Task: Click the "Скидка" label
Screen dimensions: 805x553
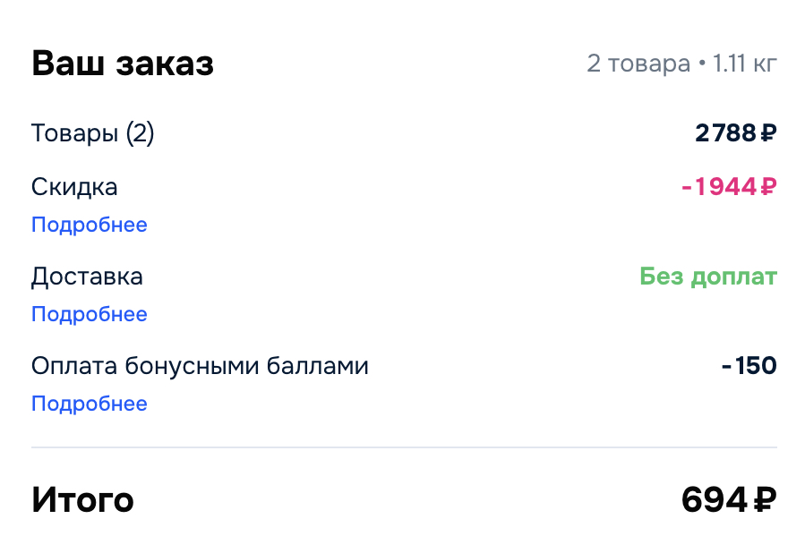Action: tap(74, 187)
